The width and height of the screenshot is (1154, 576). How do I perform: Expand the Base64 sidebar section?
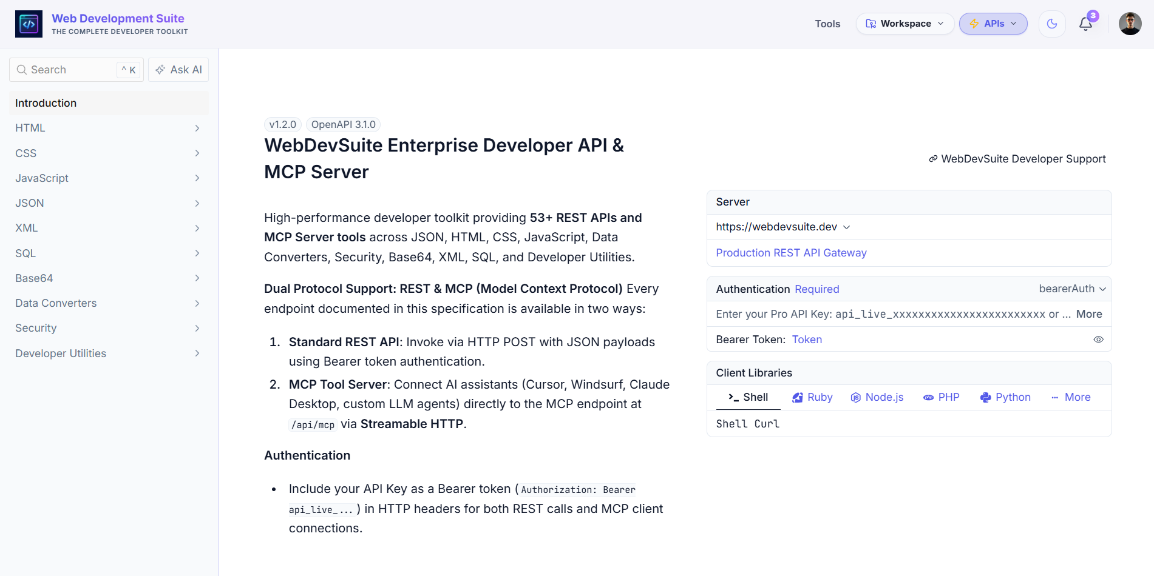pos(109,278)
